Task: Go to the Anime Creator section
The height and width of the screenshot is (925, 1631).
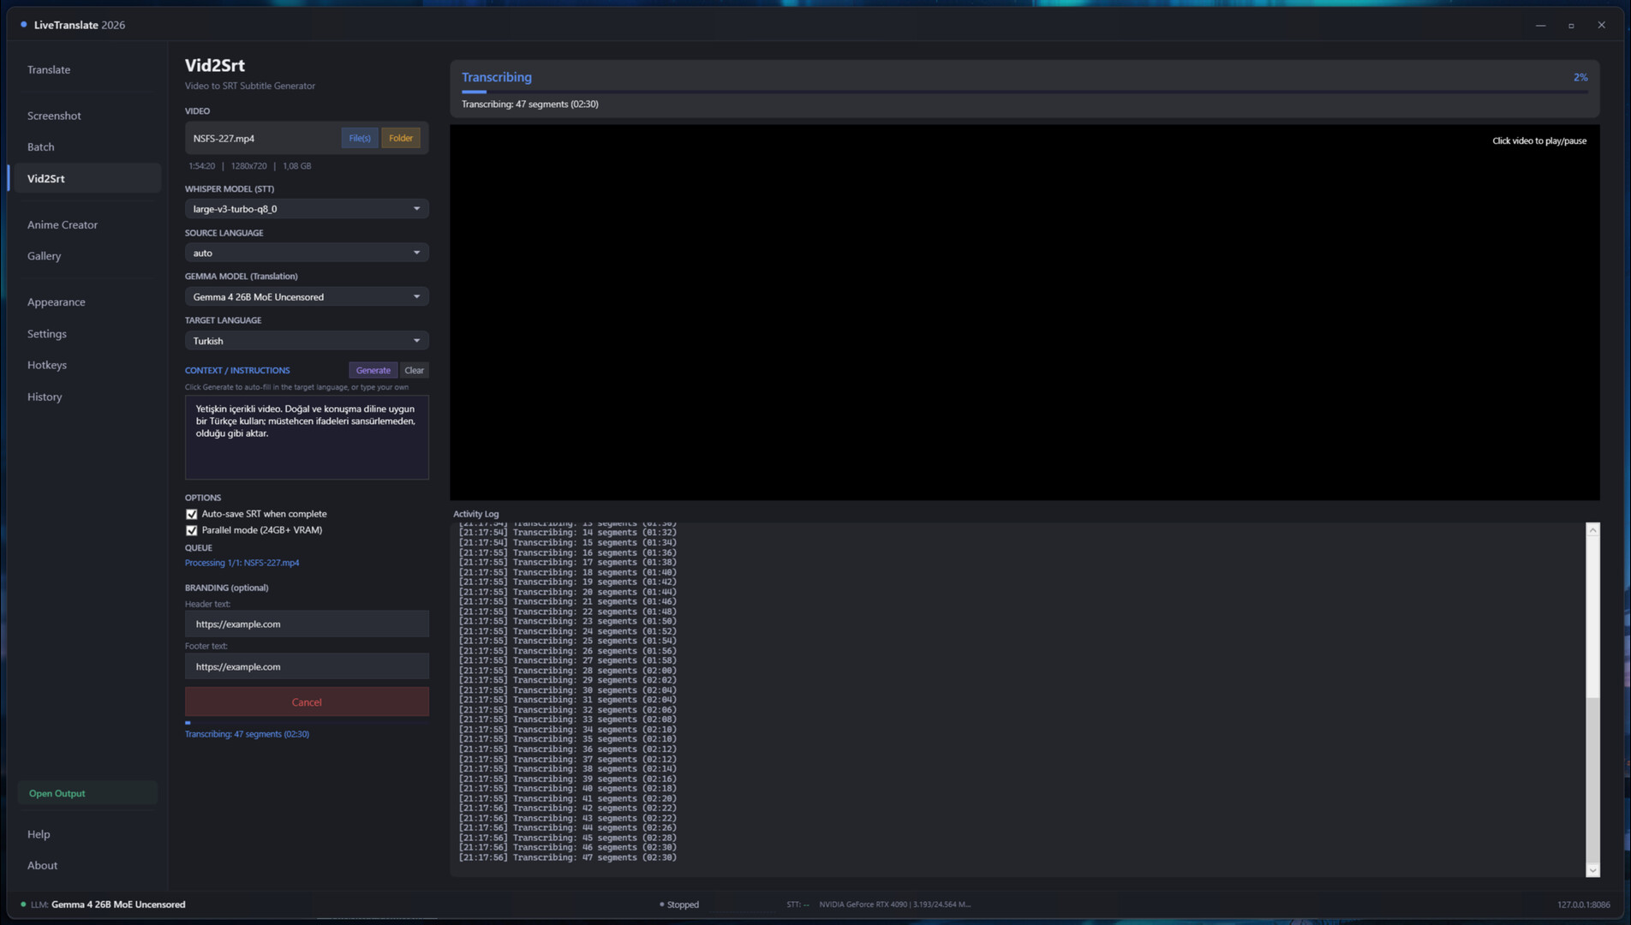Action: [x=63, y=224]
